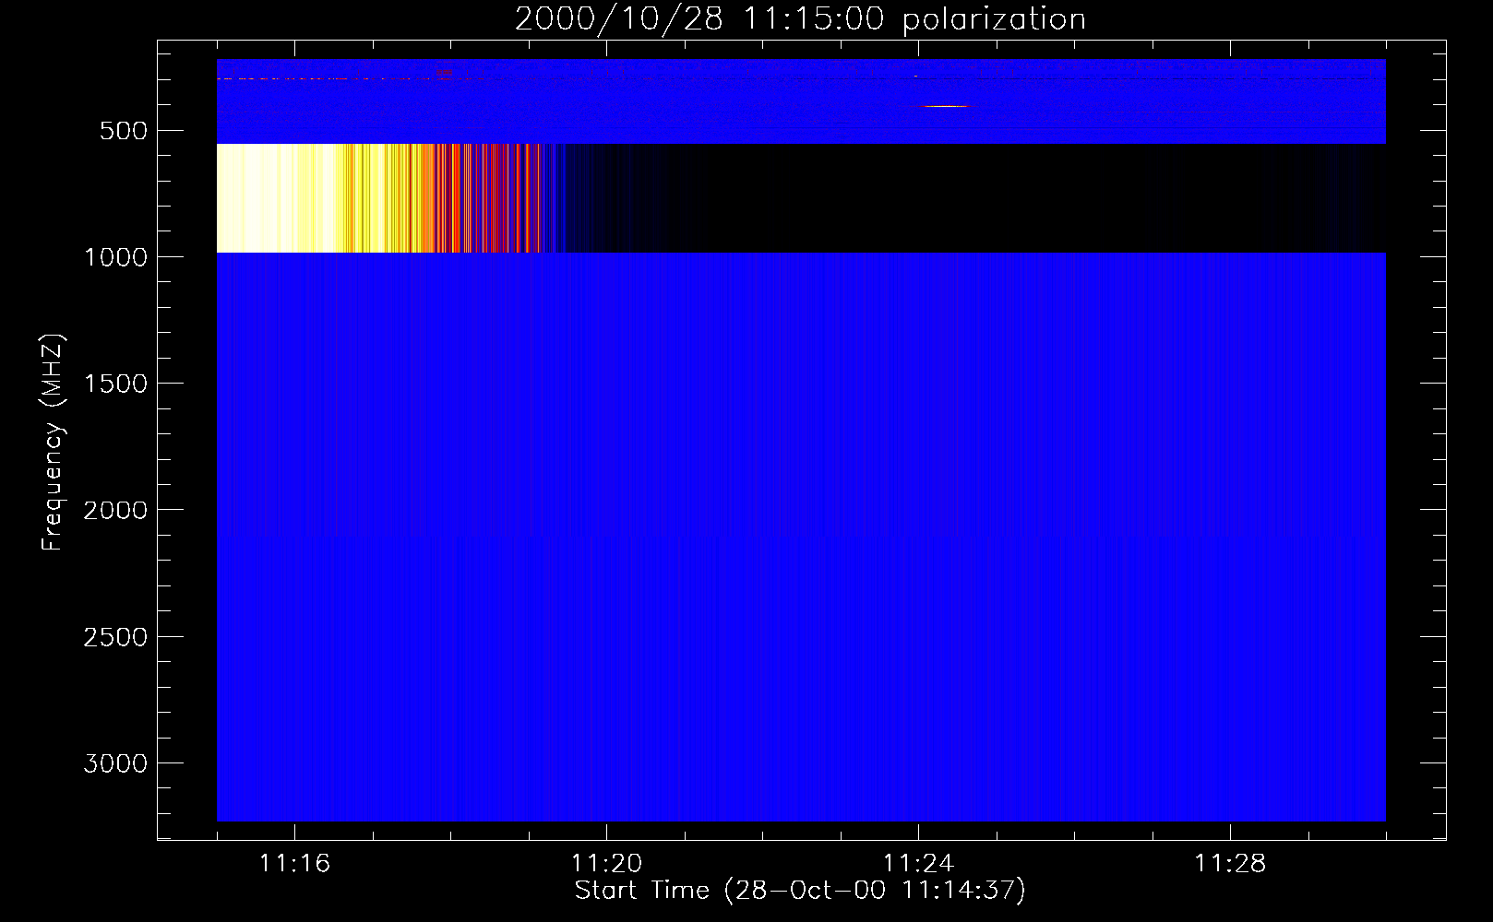
Task: Click the 11:16 time tick label
Action: click(294, 864)
